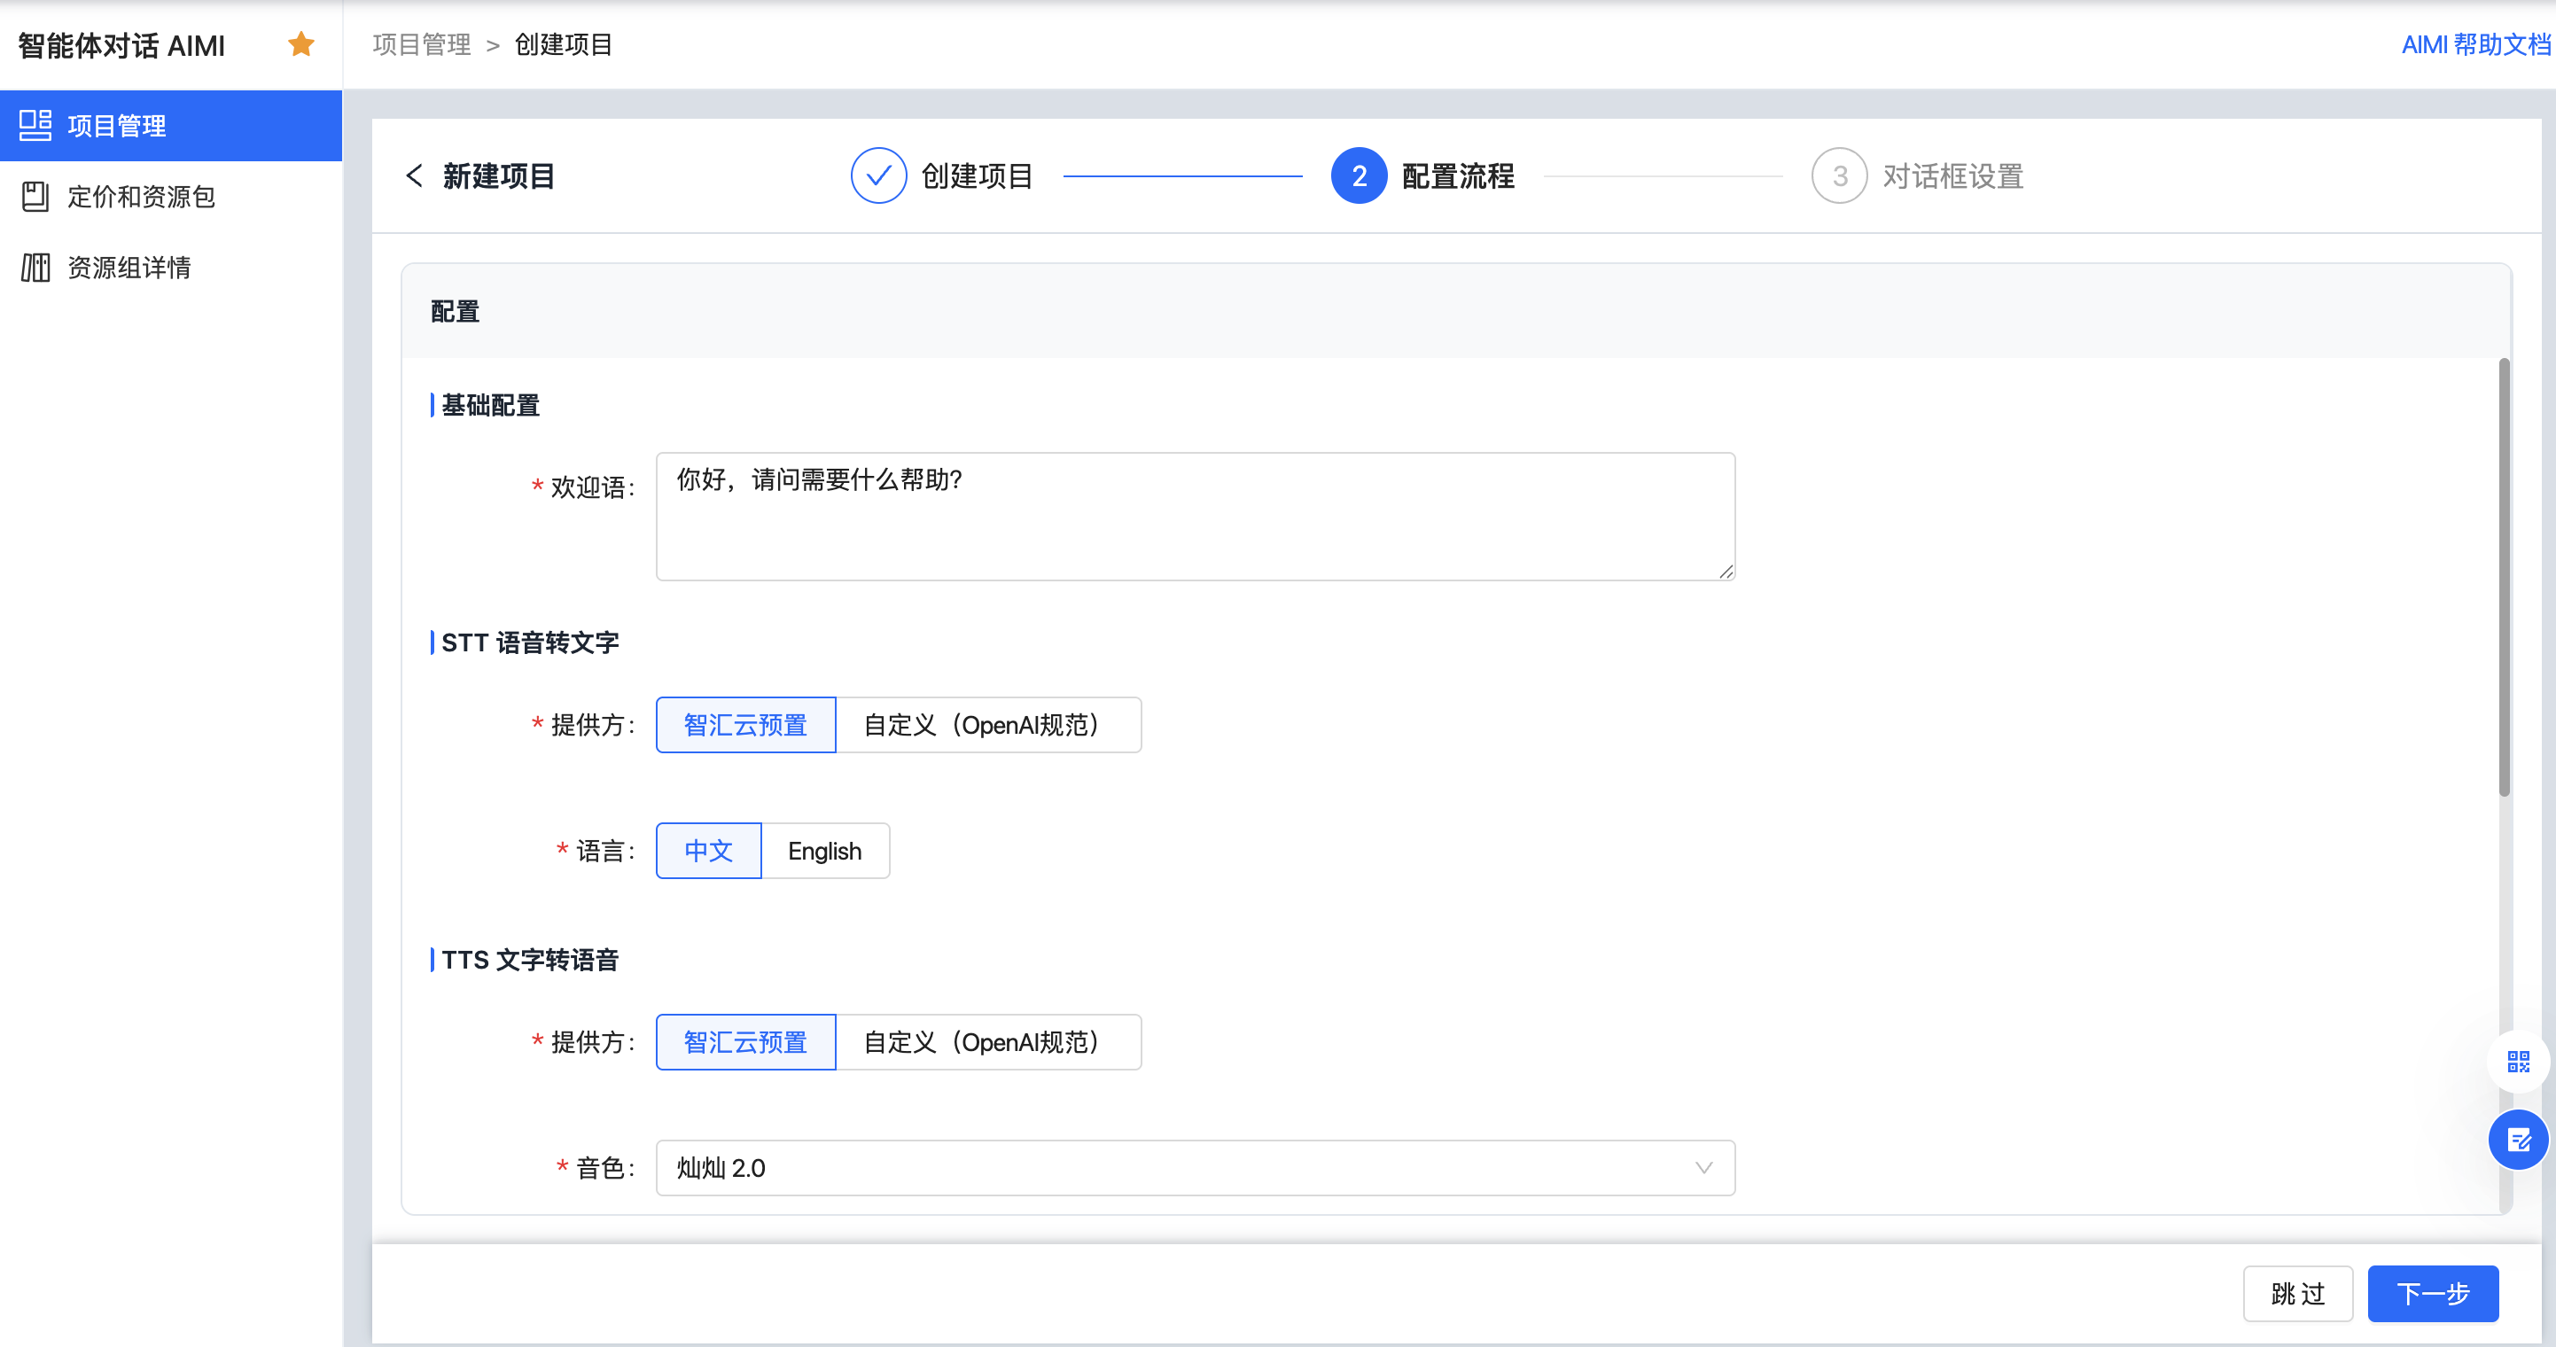
Task: Open 定价和资源包 menu item
Action: [141, 197]
